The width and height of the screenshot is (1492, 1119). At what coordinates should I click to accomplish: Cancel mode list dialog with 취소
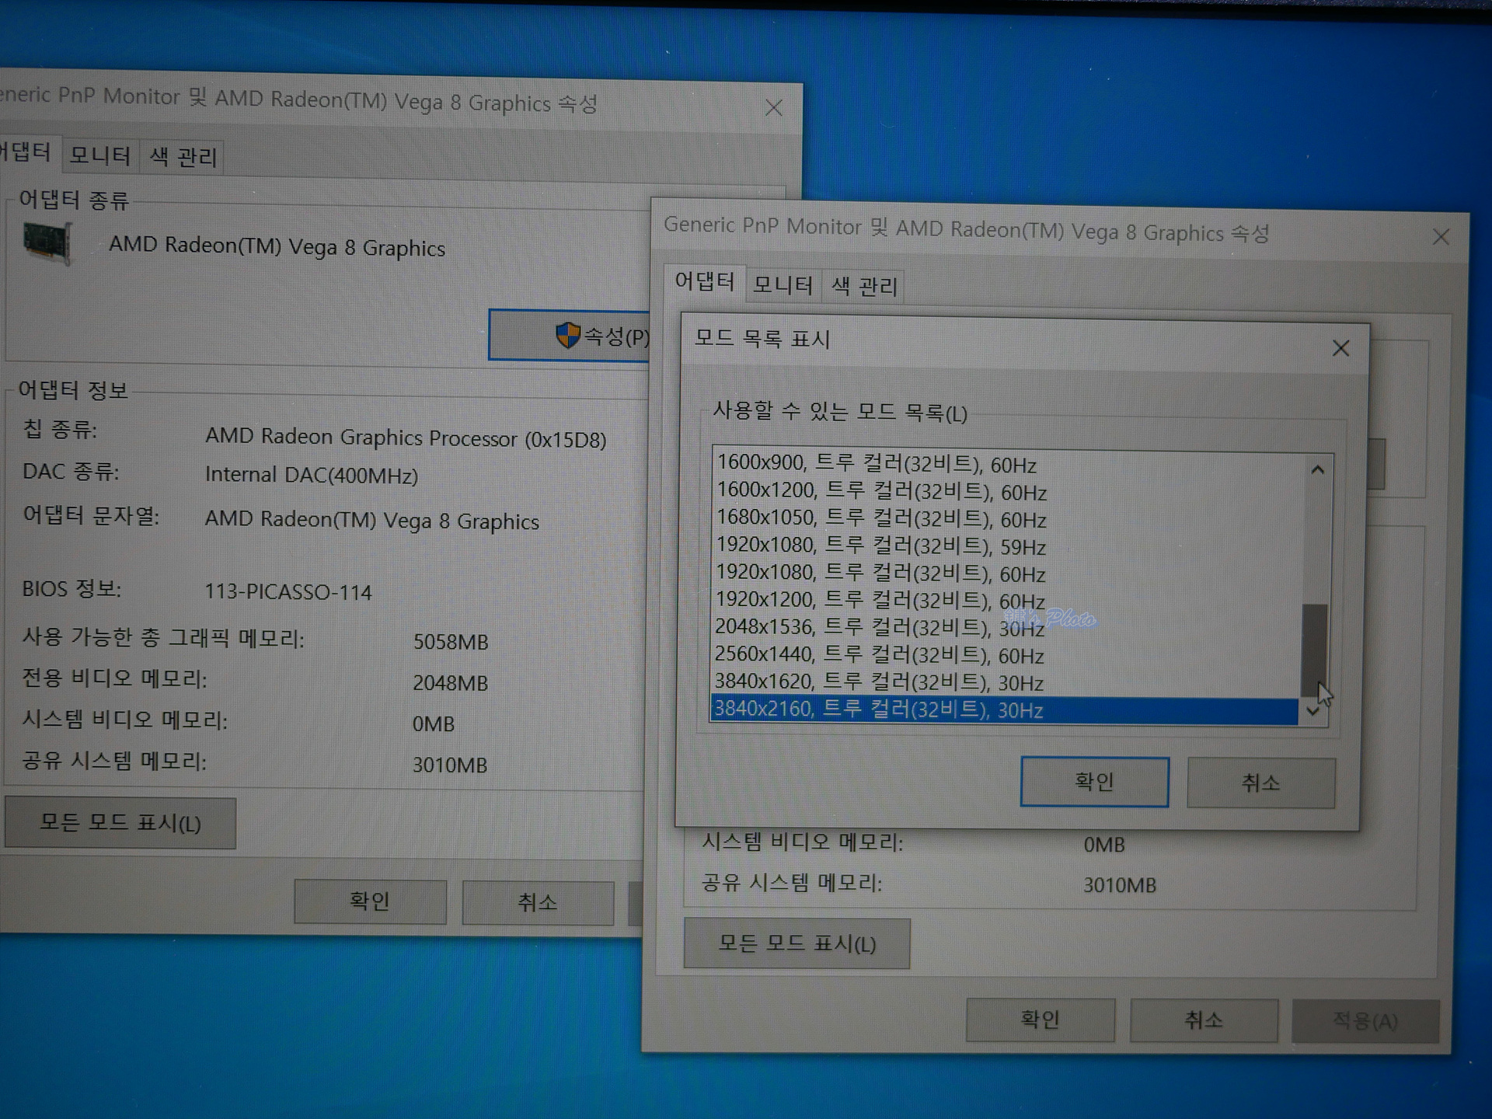(x=1260, y=783)
